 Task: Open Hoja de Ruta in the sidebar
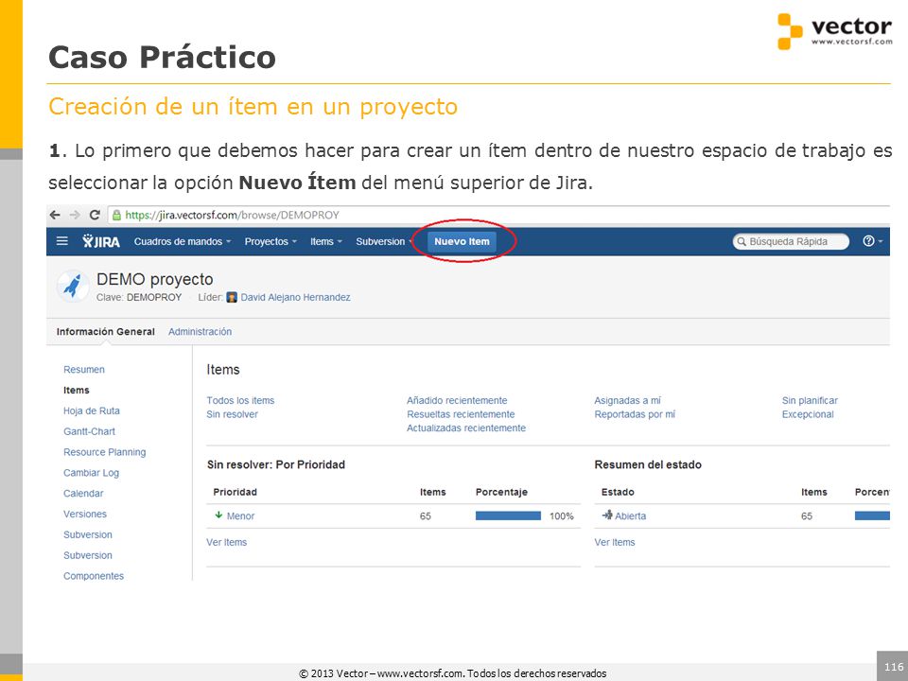click(x=92, y=410)
